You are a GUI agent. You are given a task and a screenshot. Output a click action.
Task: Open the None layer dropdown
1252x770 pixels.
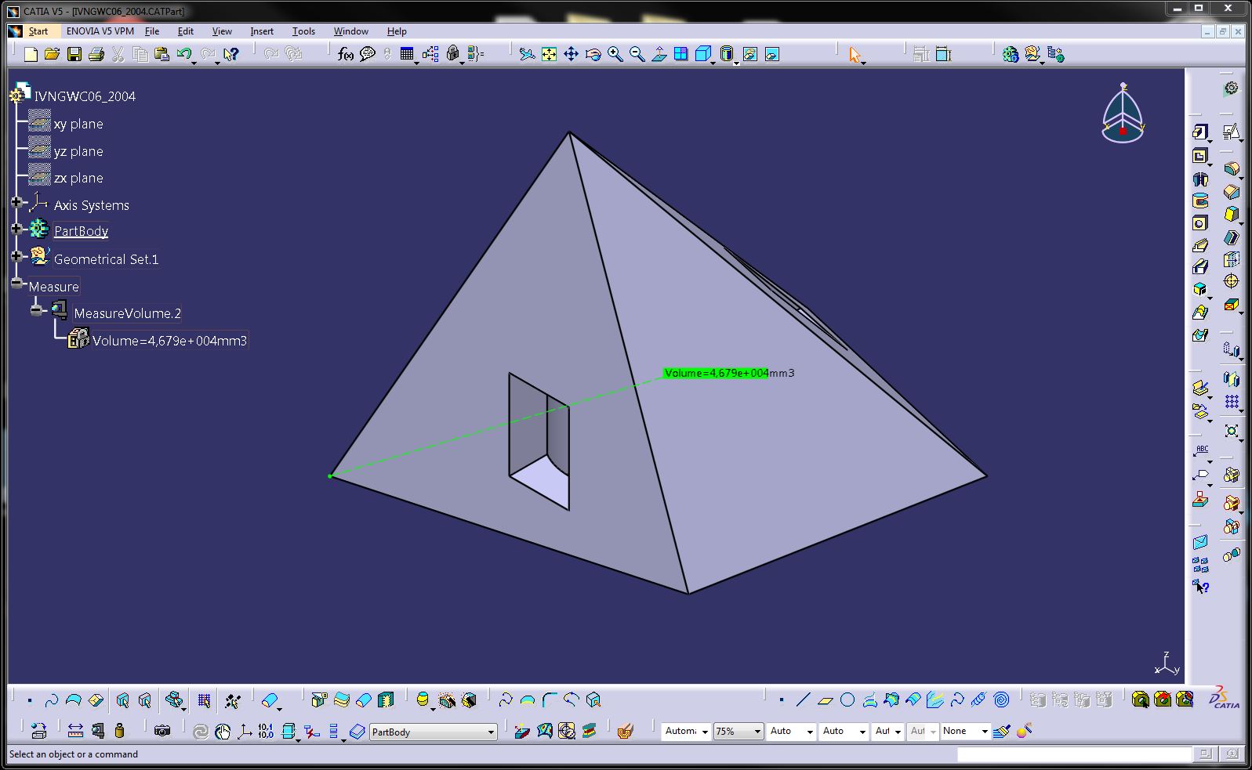coord(985,732)
